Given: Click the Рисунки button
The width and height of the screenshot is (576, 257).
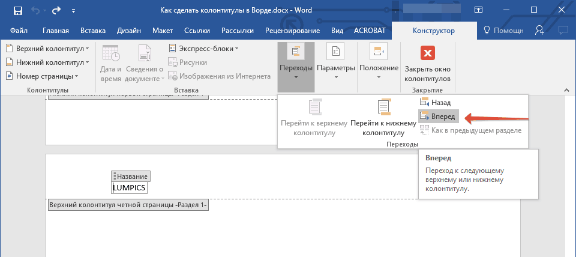Looking at the screenshot, I should tap(187, 62).
